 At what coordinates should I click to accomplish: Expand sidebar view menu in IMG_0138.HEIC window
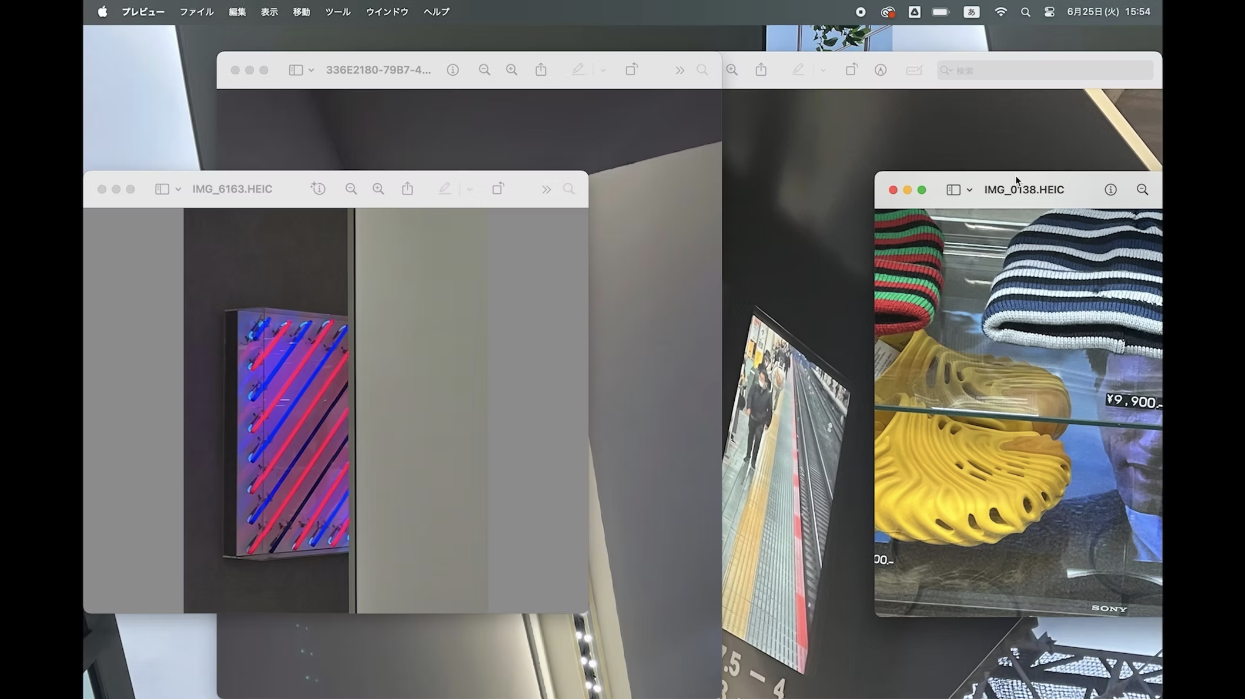click(x=969, y=190)
